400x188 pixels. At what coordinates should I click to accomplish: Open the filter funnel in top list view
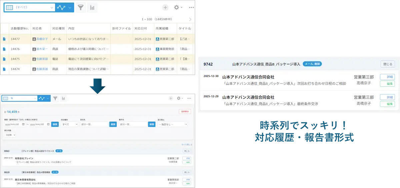click(x=80, y=8)
